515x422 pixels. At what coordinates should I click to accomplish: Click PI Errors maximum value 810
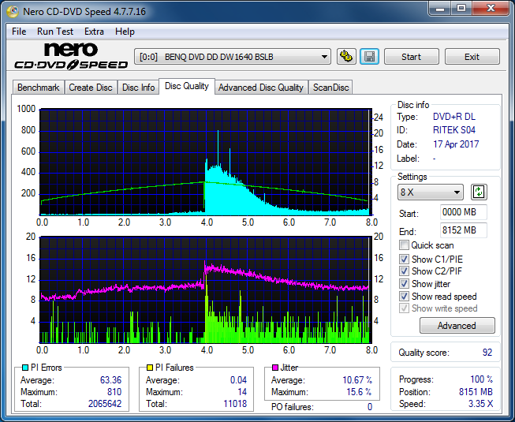click(114, 392)
